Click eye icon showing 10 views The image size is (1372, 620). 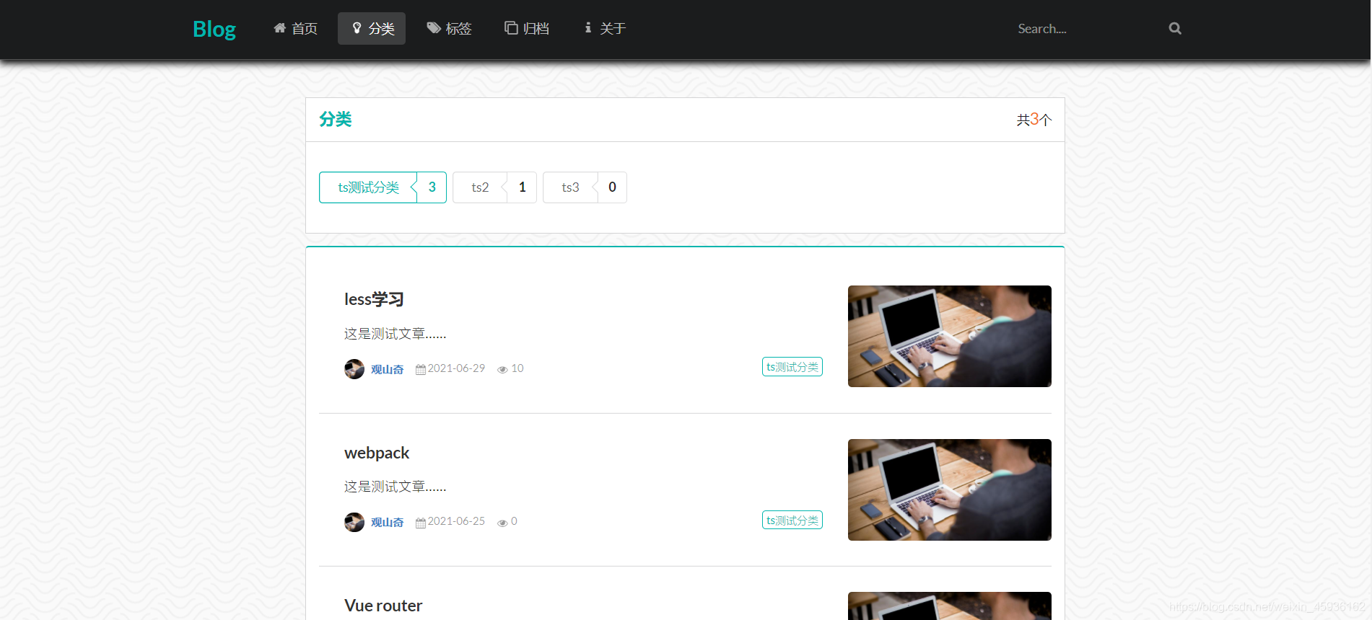502,369
